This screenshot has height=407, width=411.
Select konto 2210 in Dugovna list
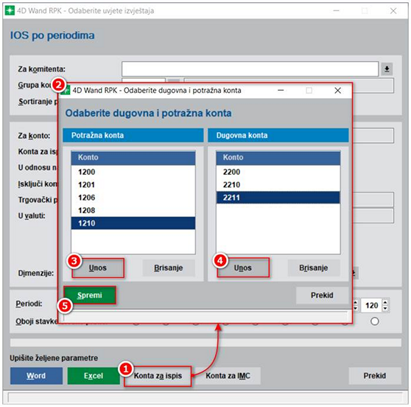278,185
